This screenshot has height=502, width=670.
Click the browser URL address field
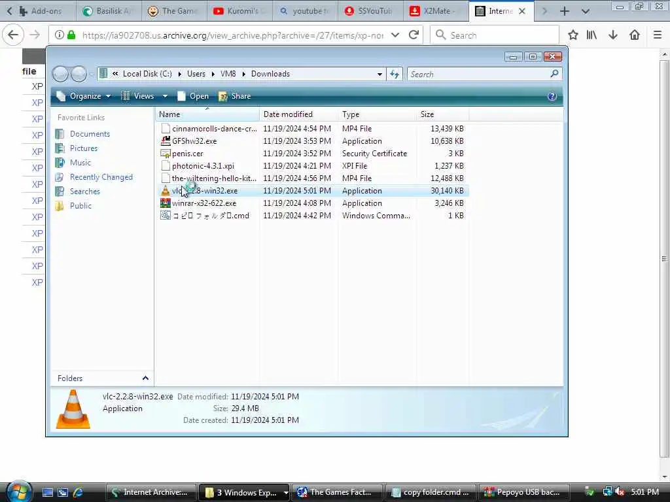(x=233, y=35)
